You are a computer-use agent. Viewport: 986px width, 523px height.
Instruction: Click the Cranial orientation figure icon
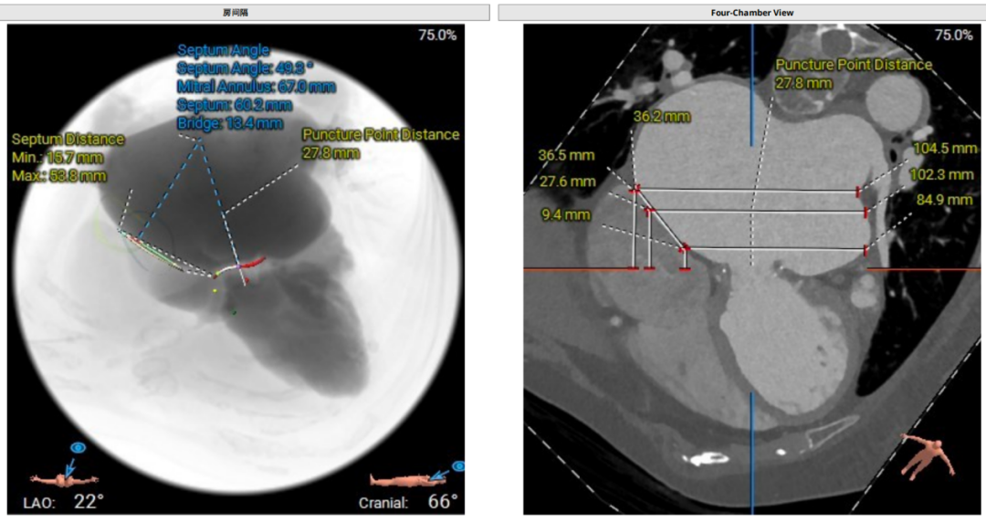click(x=407, y=481)
